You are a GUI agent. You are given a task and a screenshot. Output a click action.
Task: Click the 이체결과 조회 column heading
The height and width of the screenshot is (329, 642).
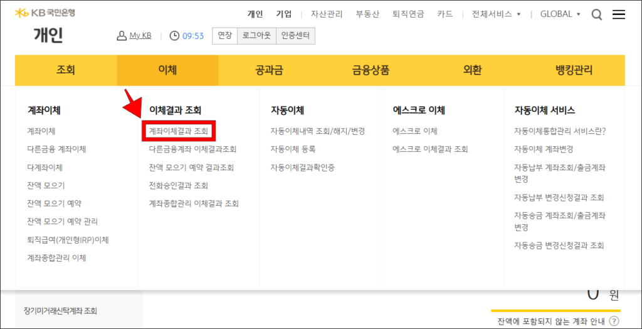176,111
